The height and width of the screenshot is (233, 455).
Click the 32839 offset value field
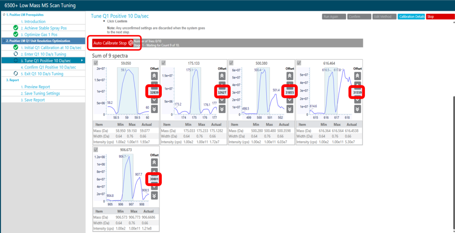(154, 93)
